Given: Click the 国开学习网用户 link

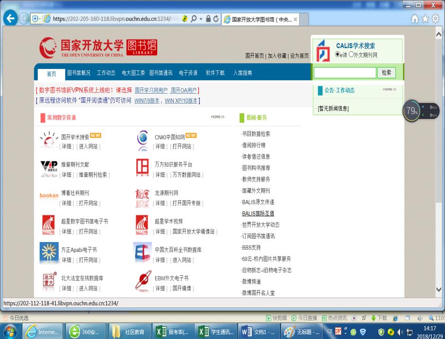Looking at the screenshot, I should point(151,90).
